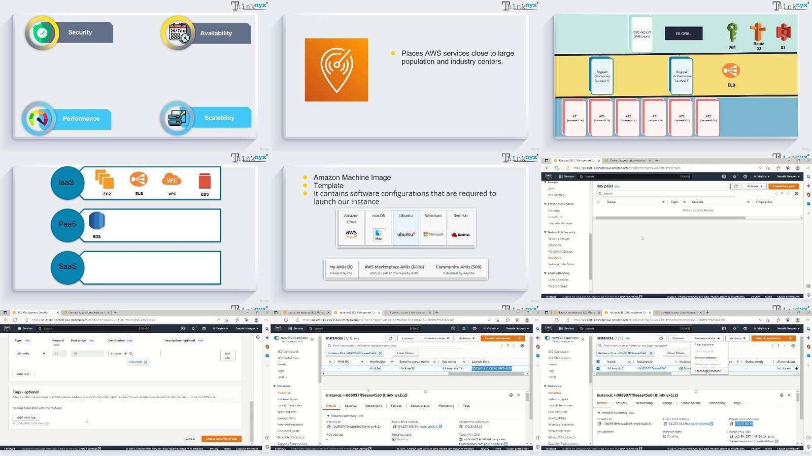Open Services grid in the Key pairs window

click(x=566, y=177)
